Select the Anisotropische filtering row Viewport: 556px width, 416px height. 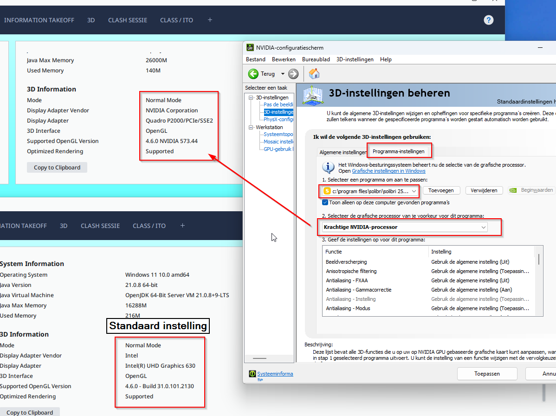(x=428, y=271)
